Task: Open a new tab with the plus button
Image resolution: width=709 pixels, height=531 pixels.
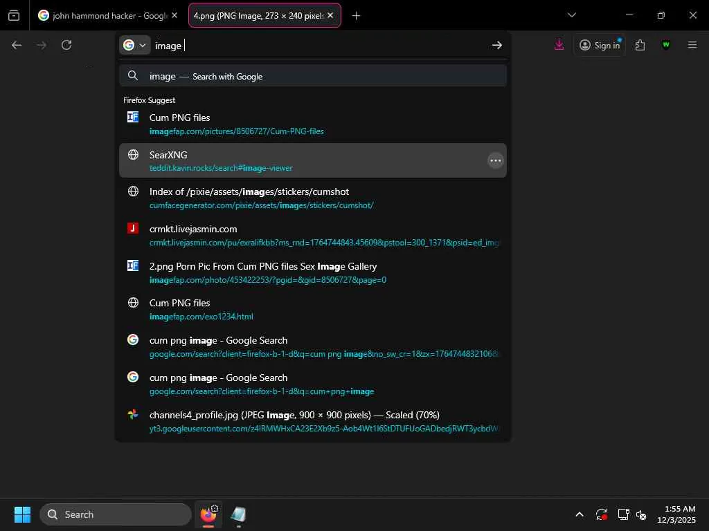Action: (357, 16)
